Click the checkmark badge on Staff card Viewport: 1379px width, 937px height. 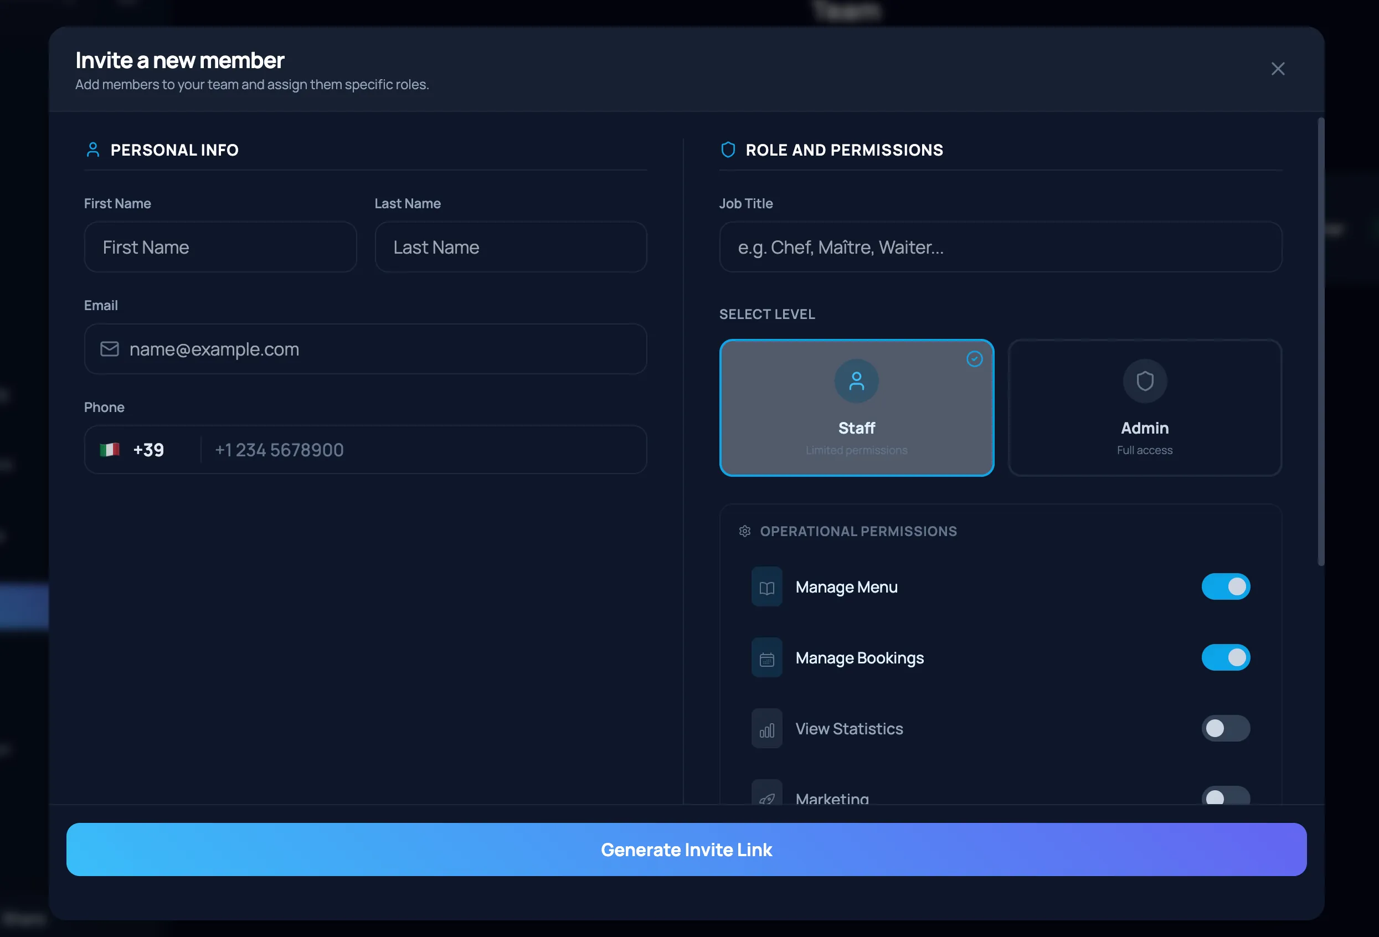pyautogui.click(x=974, y=359)
